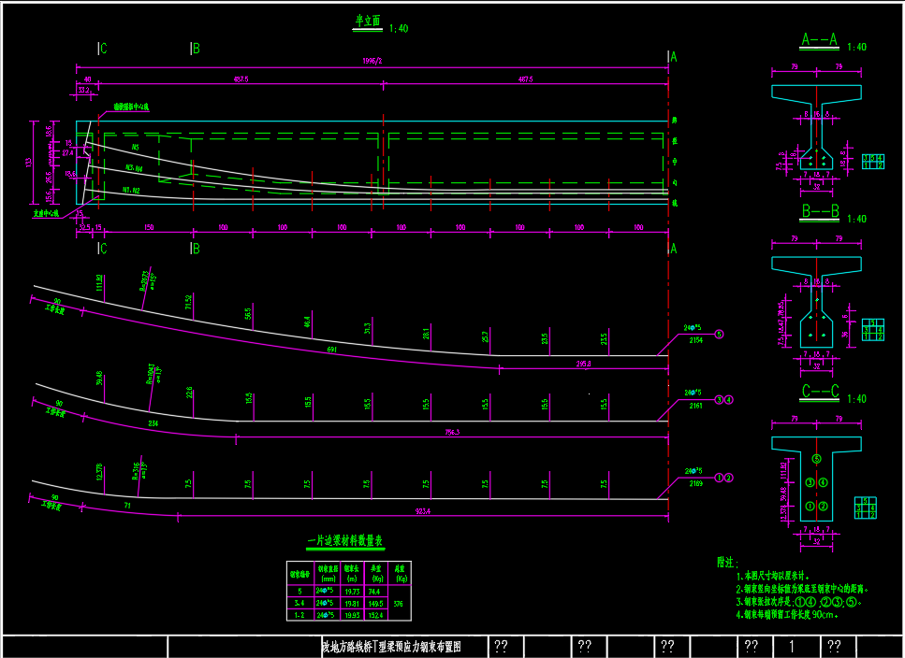Click the 半立面 elevation title at top

[x=367, y=21]
